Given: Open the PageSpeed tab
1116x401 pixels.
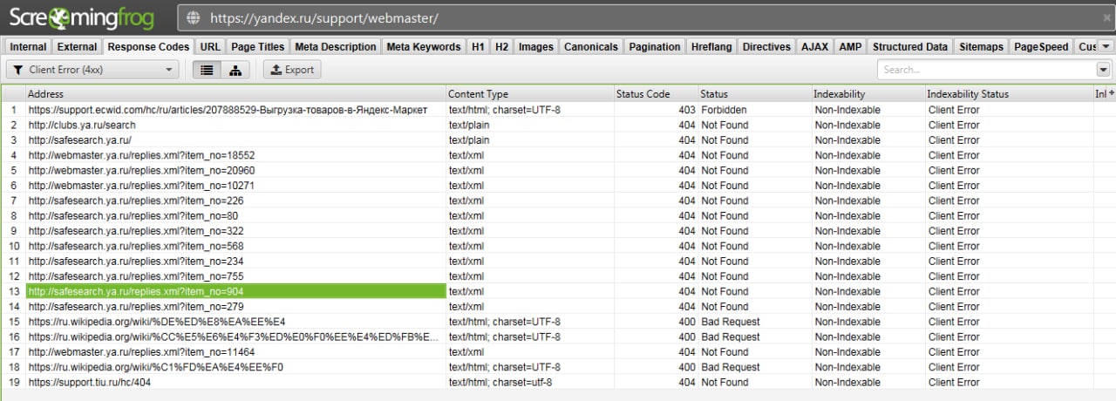Looking at the screenshot, I should point(1041,47).
